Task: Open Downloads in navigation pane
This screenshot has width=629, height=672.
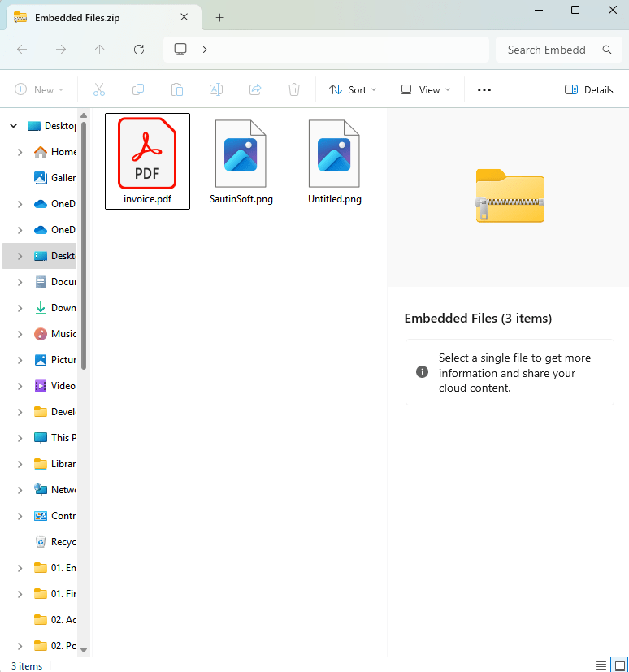Action: click(x=54, y=308)
